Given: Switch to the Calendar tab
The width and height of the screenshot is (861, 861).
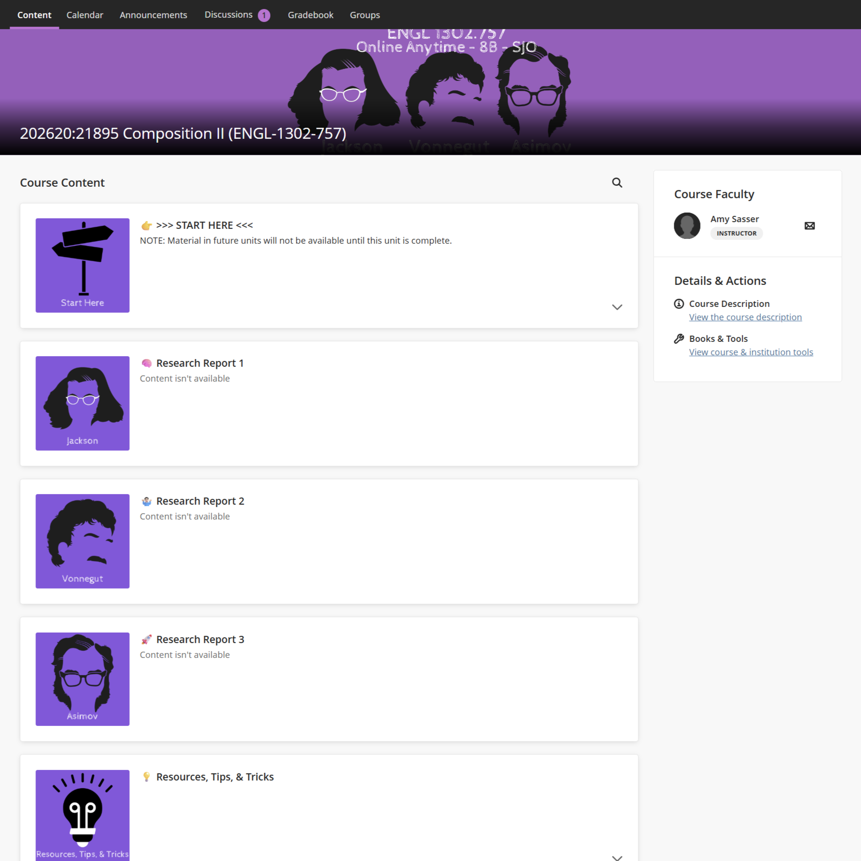Looking at the screenshot, I should click(x=84, y=14).
